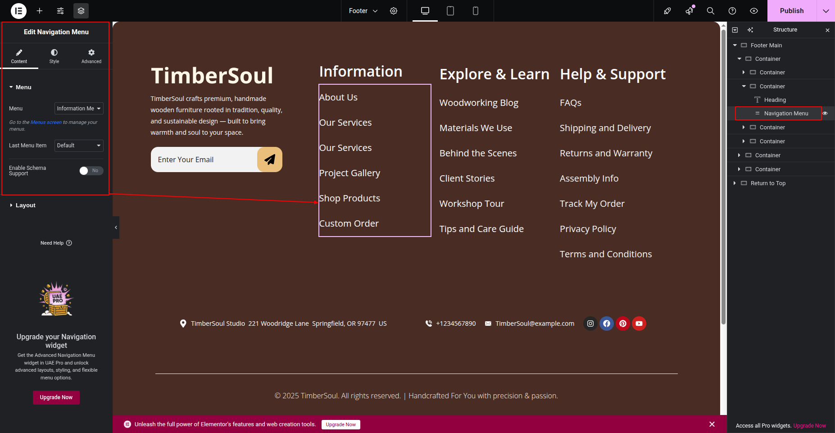The image size is (835, 433).
Task: Open the Finder search icon
Action: [711, 11]
